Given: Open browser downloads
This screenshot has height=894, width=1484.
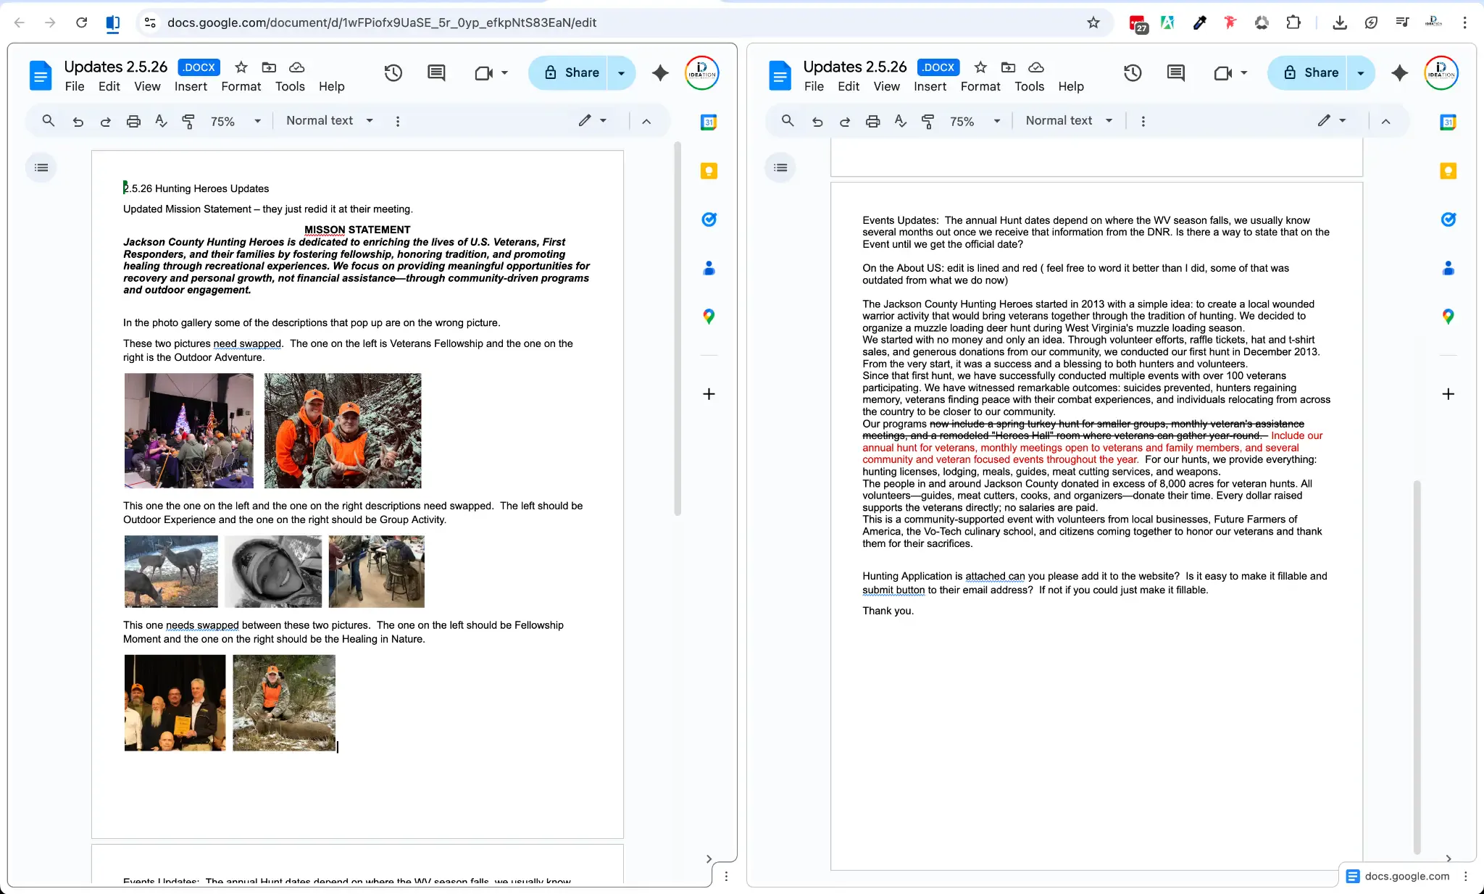Looking at the screenshot, I should (x=1340, y=22).
